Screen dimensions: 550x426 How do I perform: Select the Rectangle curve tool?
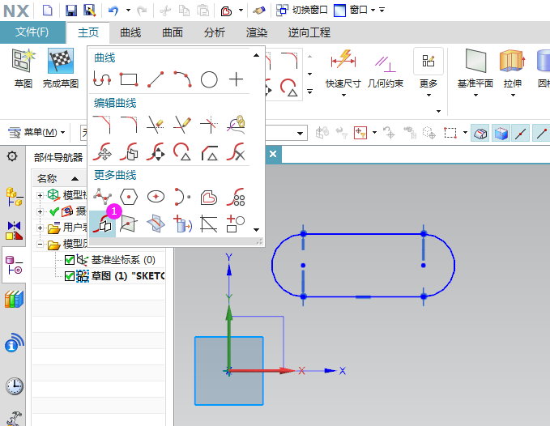click(x=129, y=79)
